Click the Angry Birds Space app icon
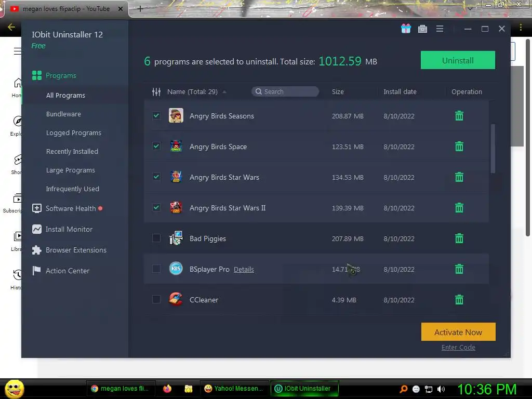 176,146
